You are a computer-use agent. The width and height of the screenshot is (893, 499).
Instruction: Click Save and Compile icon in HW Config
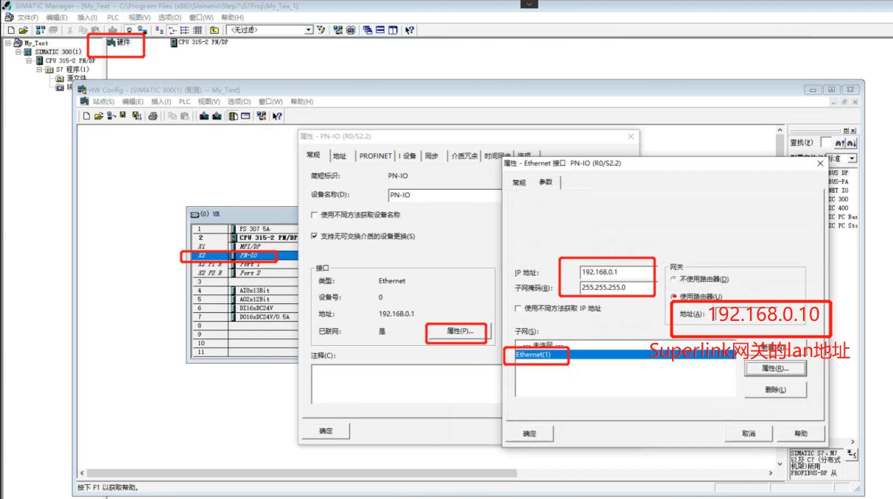[x=136, y=116]
